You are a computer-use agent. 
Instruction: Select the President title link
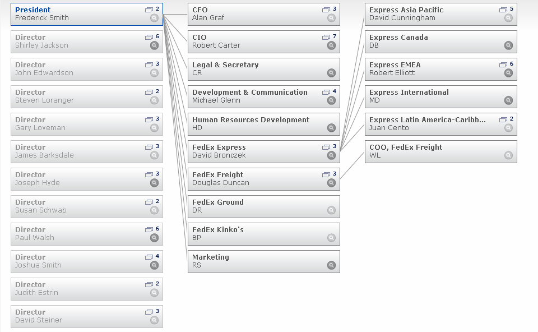pyautogui.click(x=33, y=10)
